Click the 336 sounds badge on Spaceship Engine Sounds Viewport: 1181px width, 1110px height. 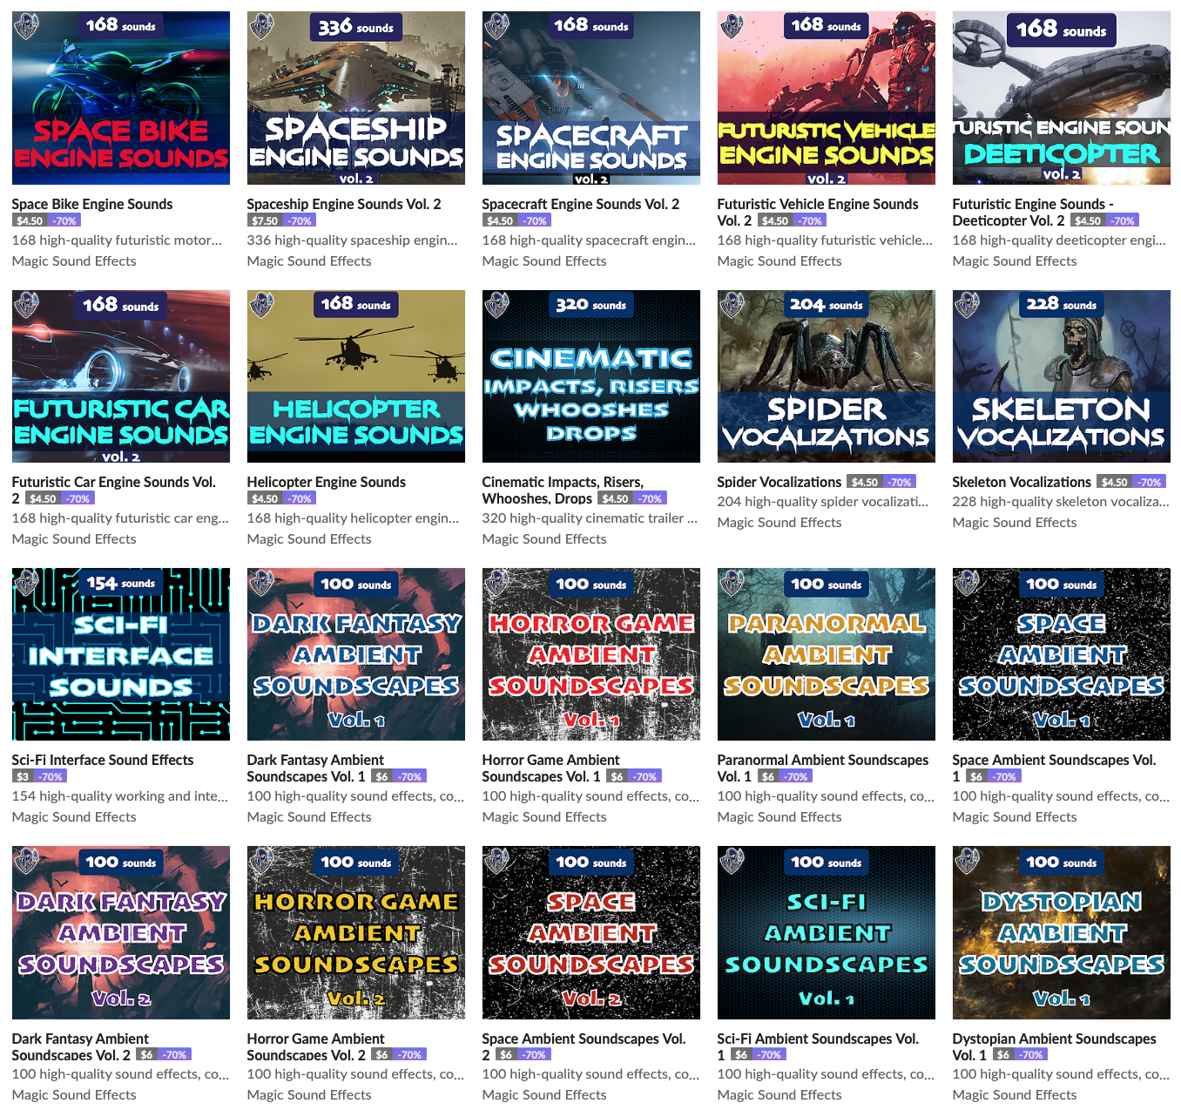(355, 26)
